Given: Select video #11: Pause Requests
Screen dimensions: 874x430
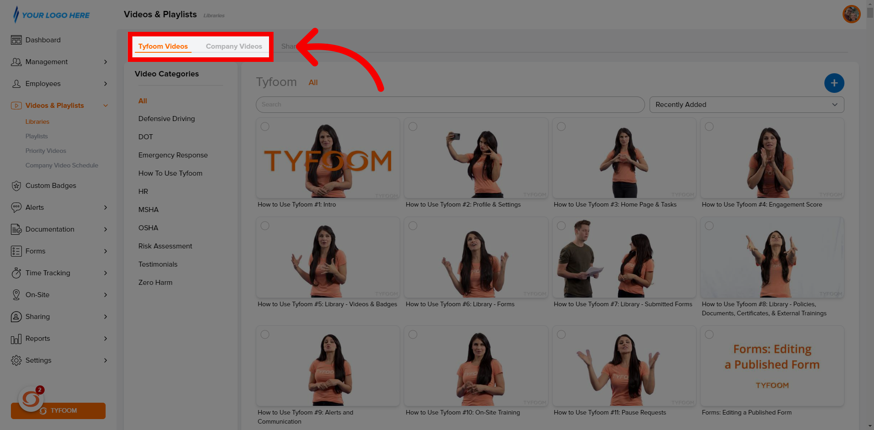Looking at the screenshot, I should (561, 334).
